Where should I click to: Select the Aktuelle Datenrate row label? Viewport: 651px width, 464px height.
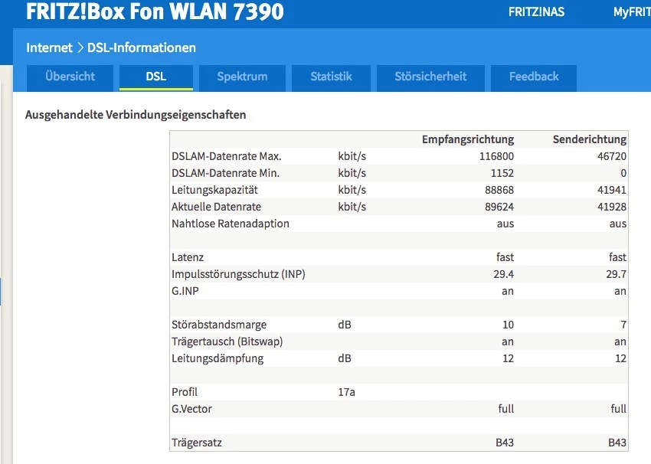pos(216,207)
